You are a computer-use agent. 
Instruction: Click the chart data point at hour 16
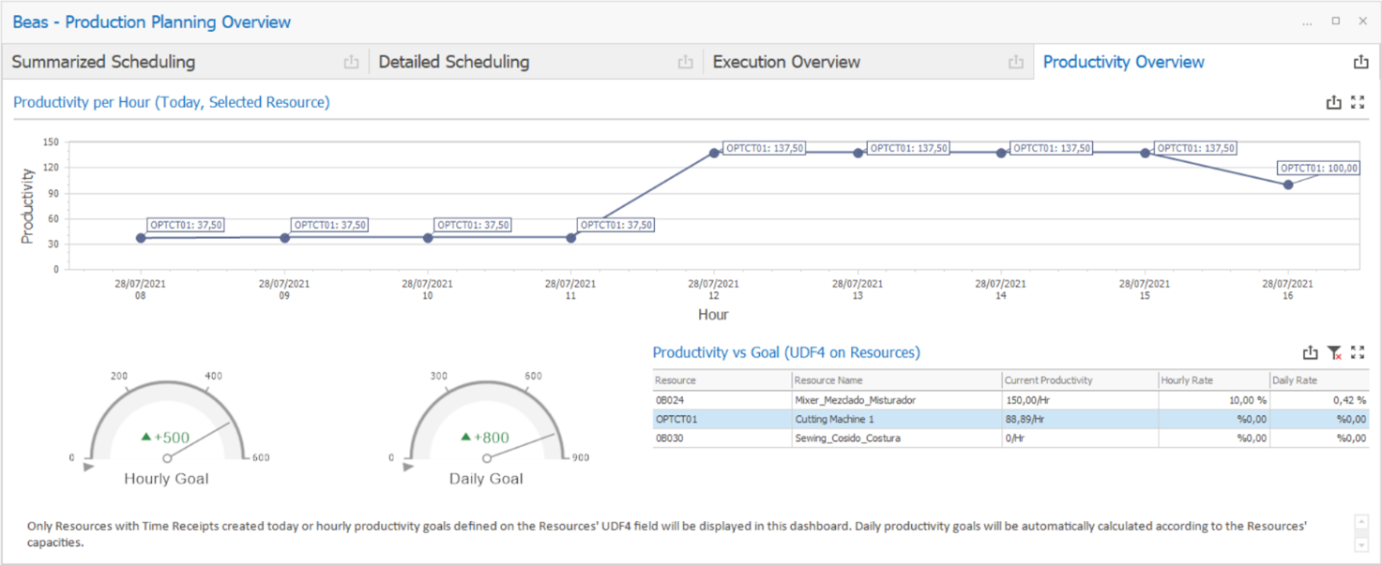click(x=1288, y=185)
